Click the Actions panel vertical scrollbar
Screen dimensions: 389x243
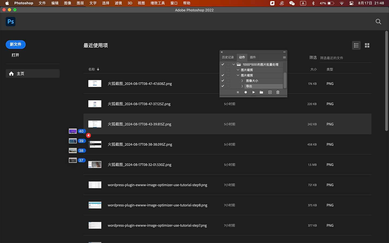tap(285, 80)
